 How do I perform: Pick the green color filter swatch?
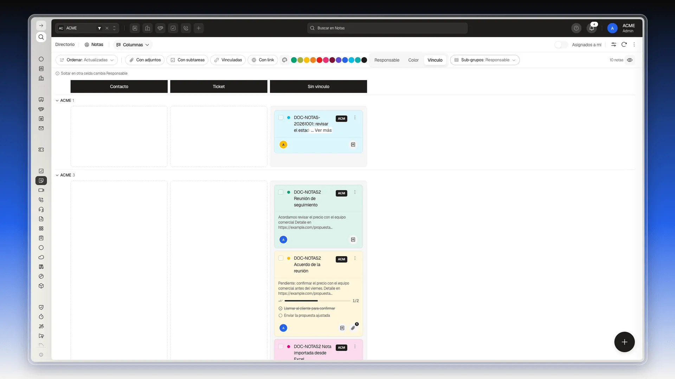coord(294,60)
